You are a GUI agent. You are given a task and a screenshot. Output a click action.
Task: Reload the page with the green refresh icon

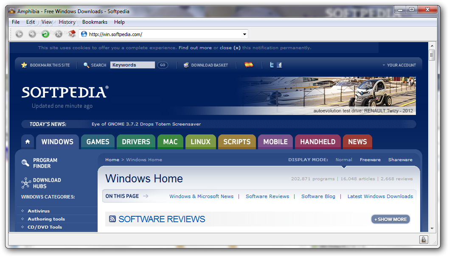(x=45, y=34)
